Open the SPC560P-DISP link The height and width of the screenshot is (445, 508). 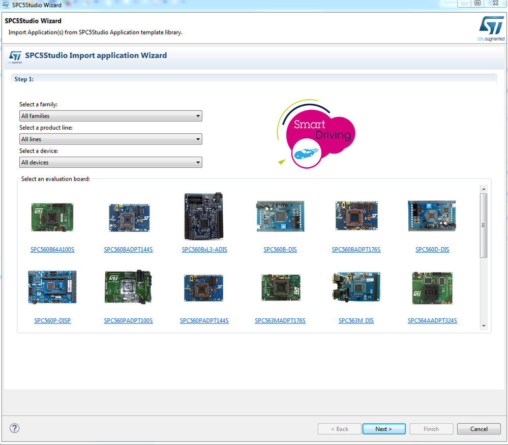52,320
